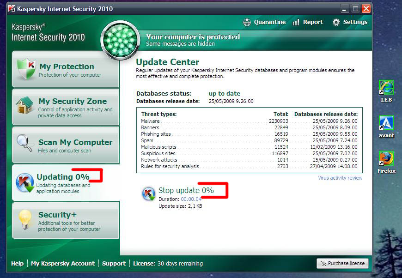402x278 pixels.
Task: Open My Kaspersky Account
Action: point(63,263)
